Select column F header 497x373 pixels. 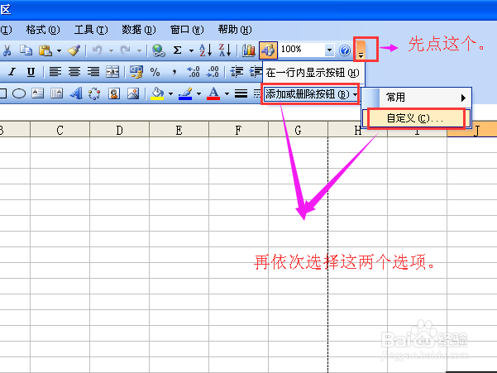tap(238, 130)
